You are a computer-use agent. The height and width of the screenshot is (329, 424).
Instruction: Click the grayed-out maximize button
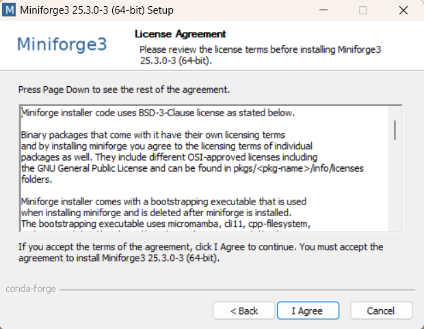tap(363, 10)
